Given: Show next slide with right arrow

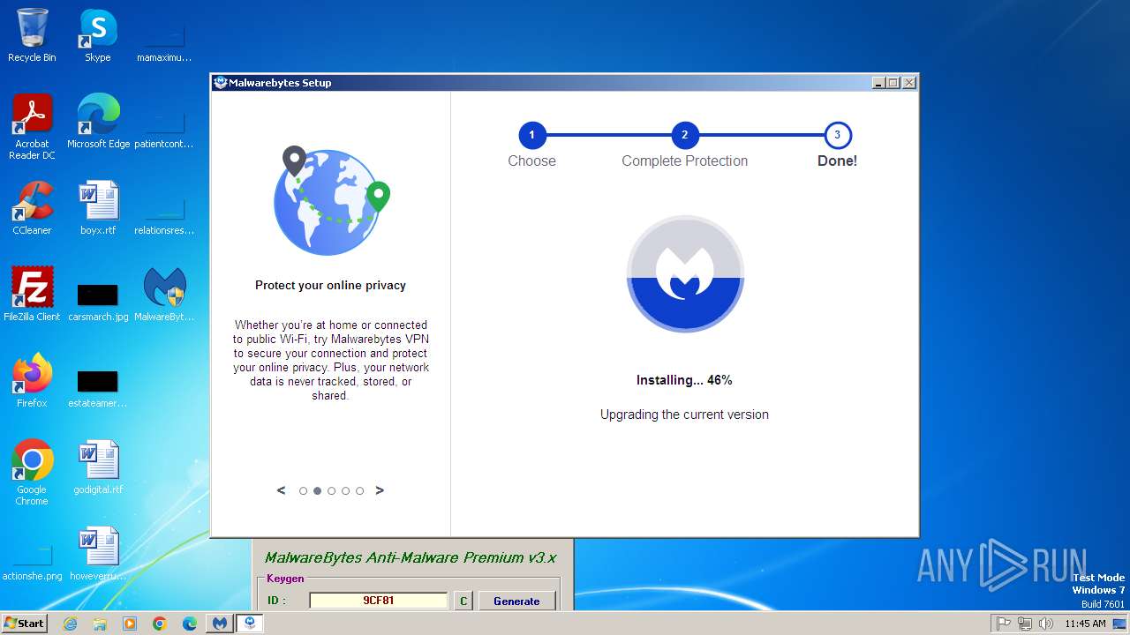Looking at the screenshot, I should 380,490.
